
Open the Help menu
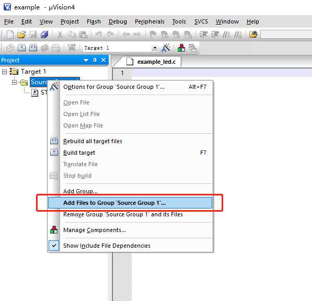pos(253,21)
